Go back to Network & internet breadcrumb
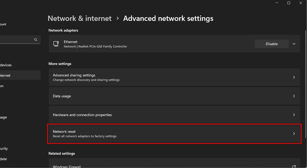The width and height of the screenshot is (307, 168). [79, 19]
